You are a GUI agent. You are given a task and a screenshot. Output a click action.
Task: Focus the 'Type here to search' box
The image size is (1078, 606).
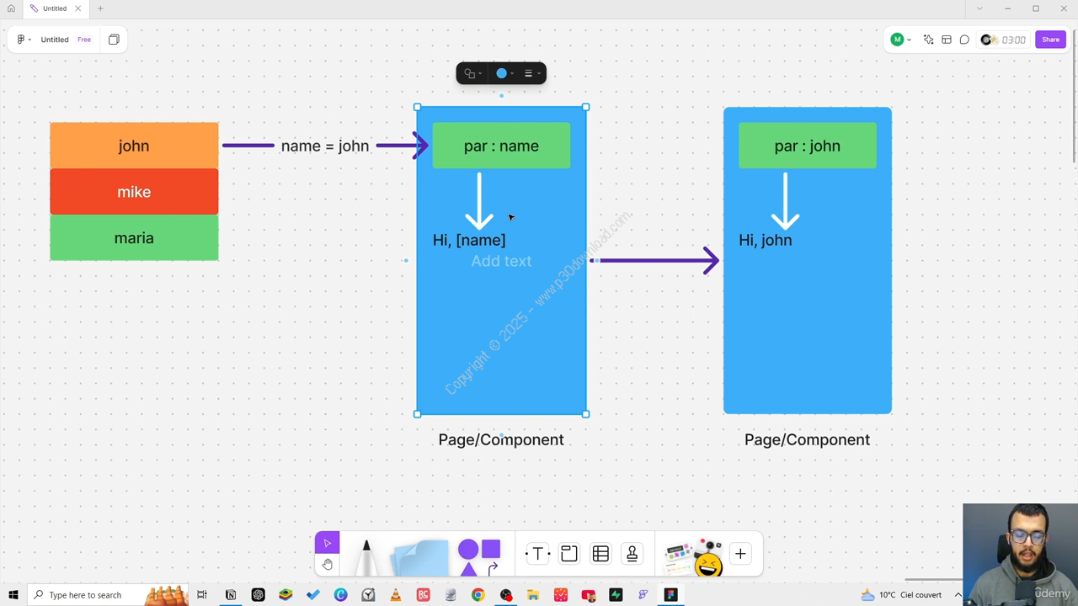(109, 595)
